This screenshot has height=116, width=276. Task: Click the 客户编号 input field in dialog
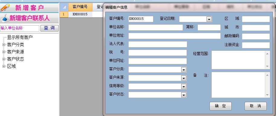[x=141, y=19]
